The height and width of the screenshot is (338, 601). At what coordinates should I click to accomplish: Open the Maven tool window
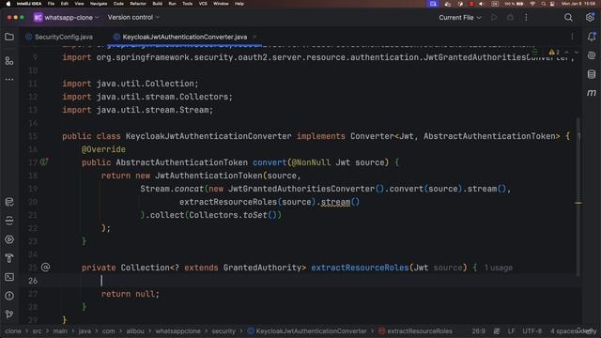[x=592, y=93]
